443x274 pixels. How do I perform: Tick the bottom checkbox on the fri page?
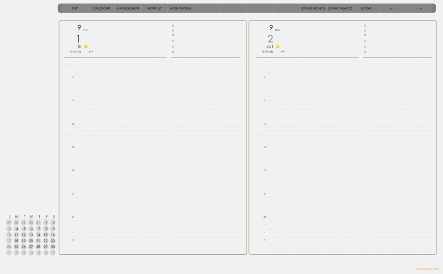[x=173, y=52]
